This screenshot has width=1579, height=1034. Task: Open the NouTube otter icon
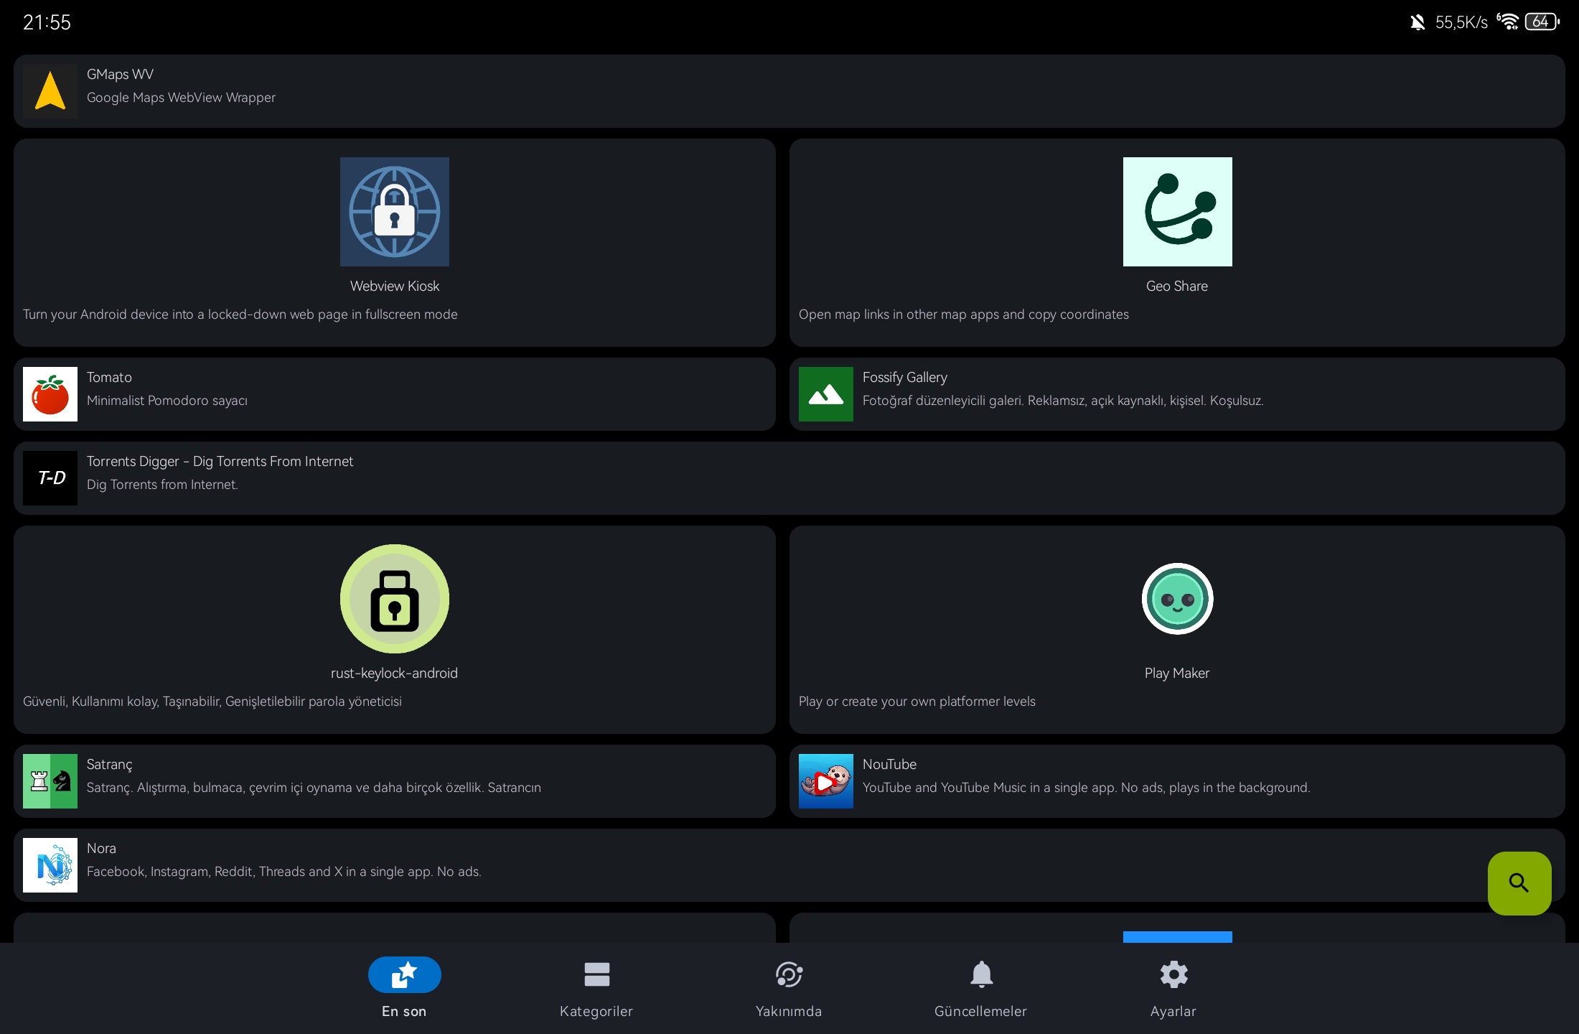coord(826,781)
